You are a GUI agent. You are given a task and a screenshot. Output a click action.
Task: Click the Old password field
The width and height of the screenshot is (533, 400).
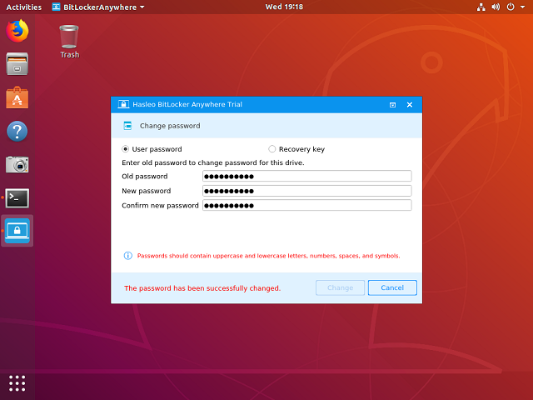307,176
